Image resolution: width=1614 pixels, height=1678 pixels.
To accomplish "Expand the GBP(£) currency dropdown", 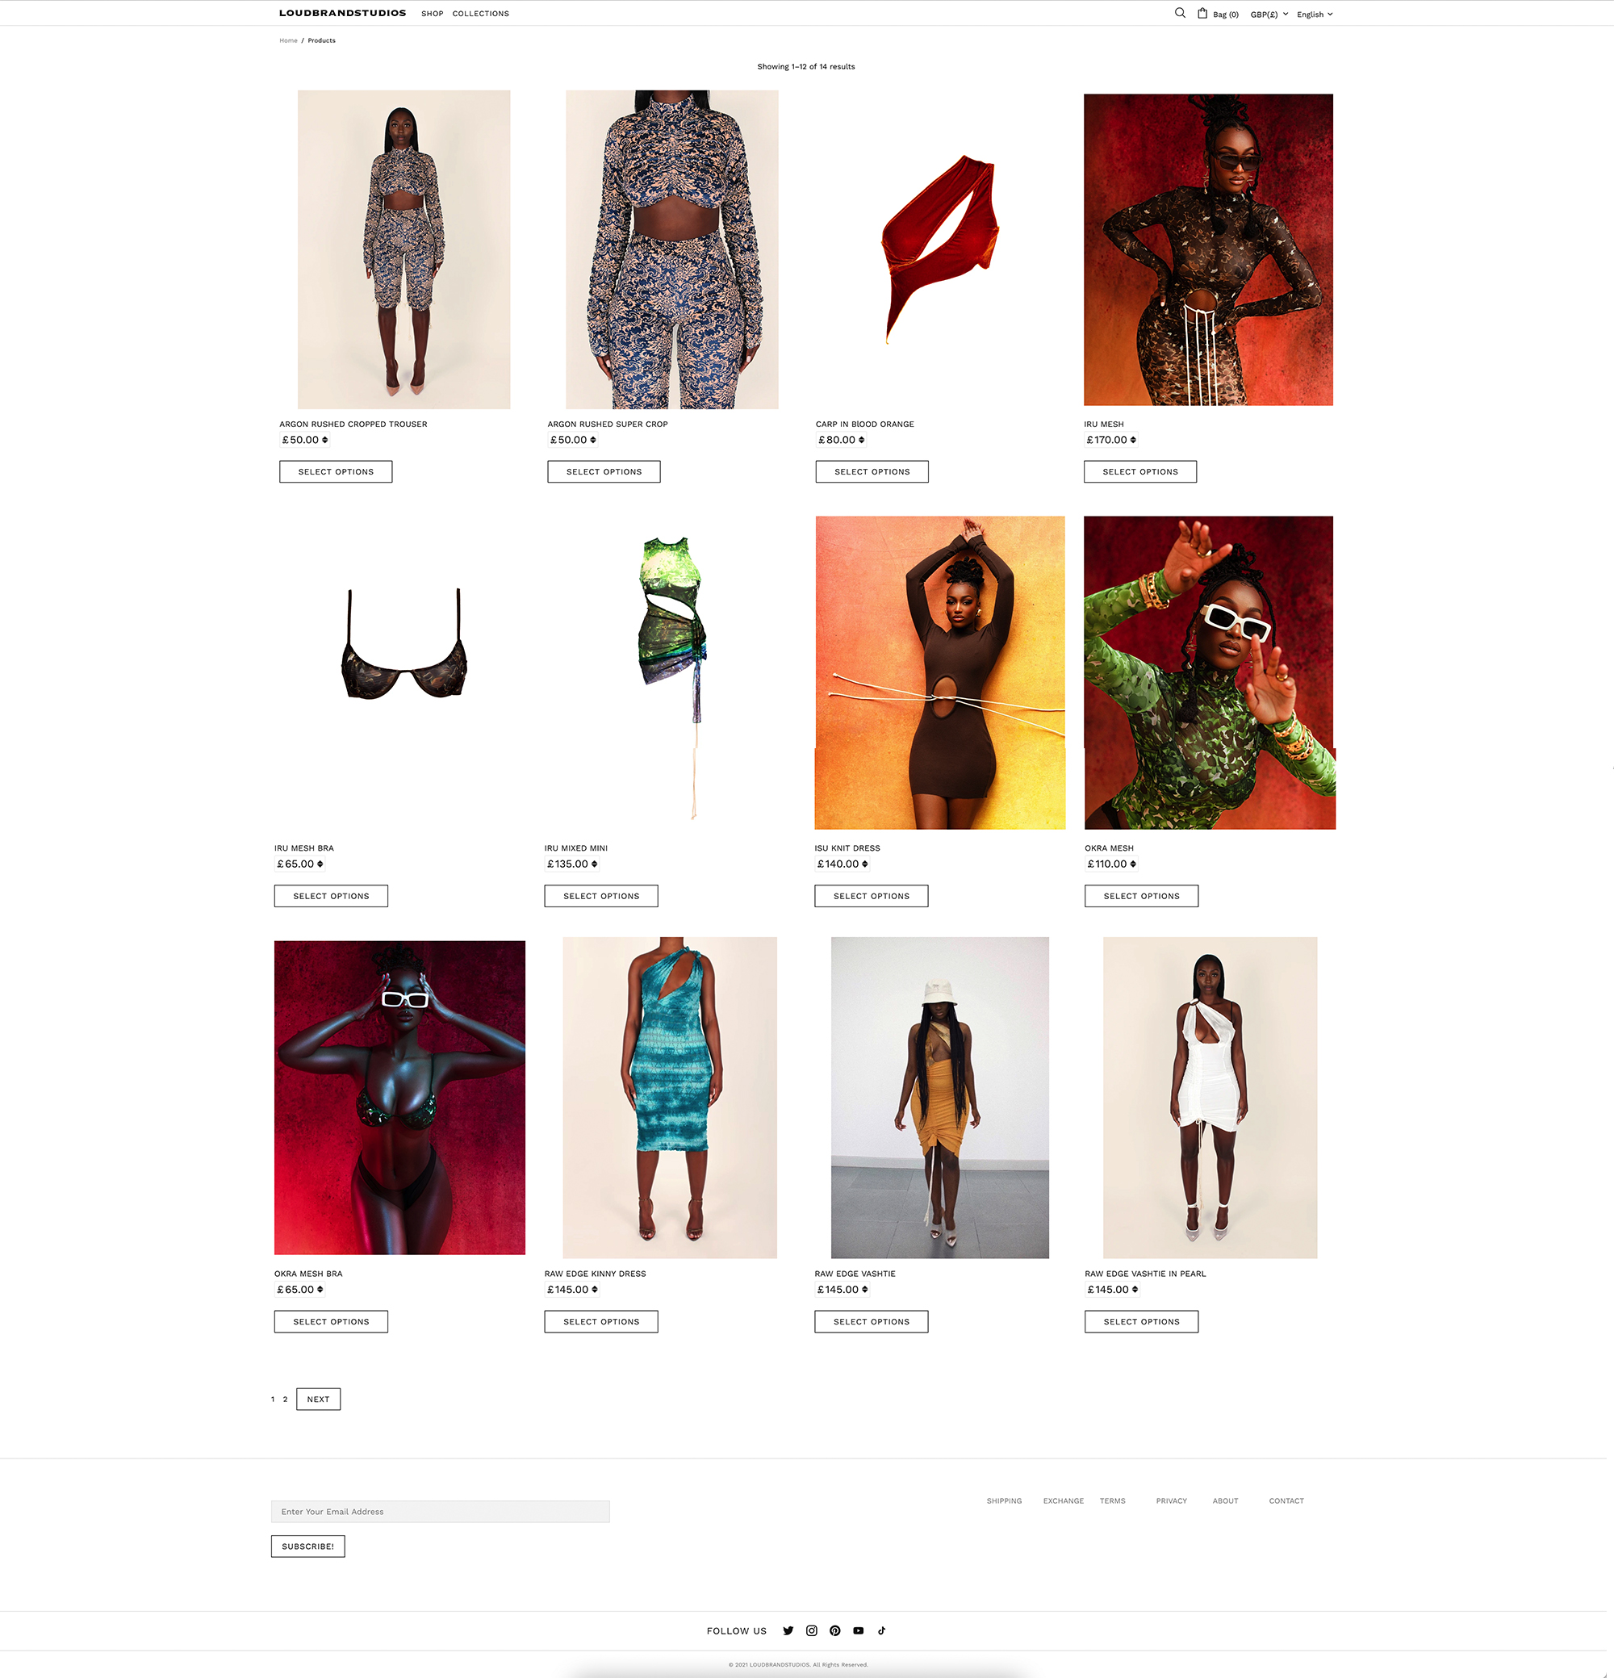I will (1269, 15).
